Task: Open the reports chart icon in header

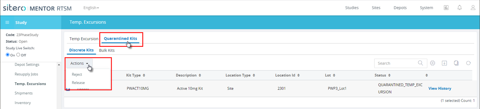Action: [446, 8]
